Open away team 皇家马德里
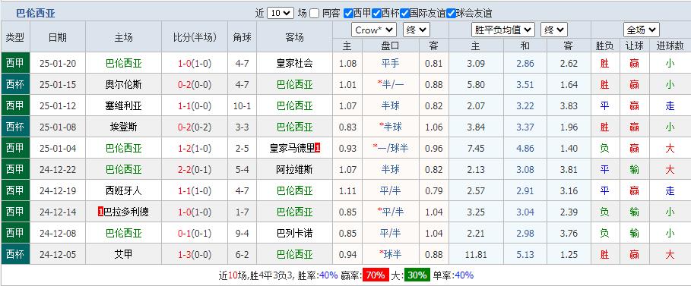 pyautogui.click(x=293, y=148)
